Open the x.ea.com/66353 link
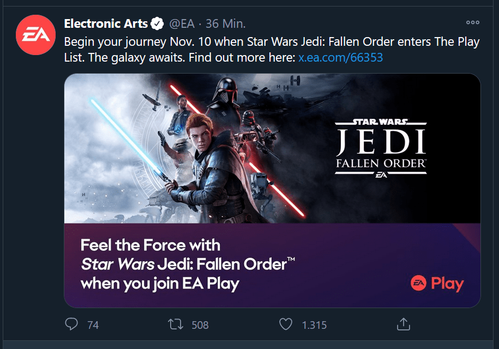The height and width of the screenshot is (349, 499). [341, 57]
